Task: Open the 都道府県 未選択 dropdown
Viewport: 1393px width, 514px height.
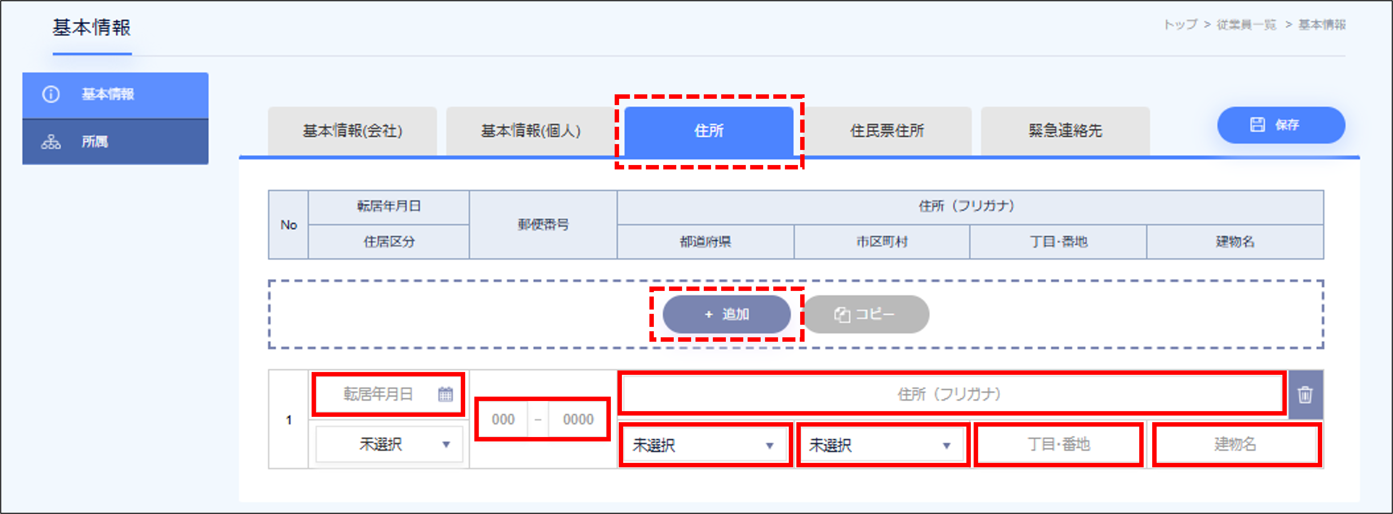Action: click(x=705, y=446)
